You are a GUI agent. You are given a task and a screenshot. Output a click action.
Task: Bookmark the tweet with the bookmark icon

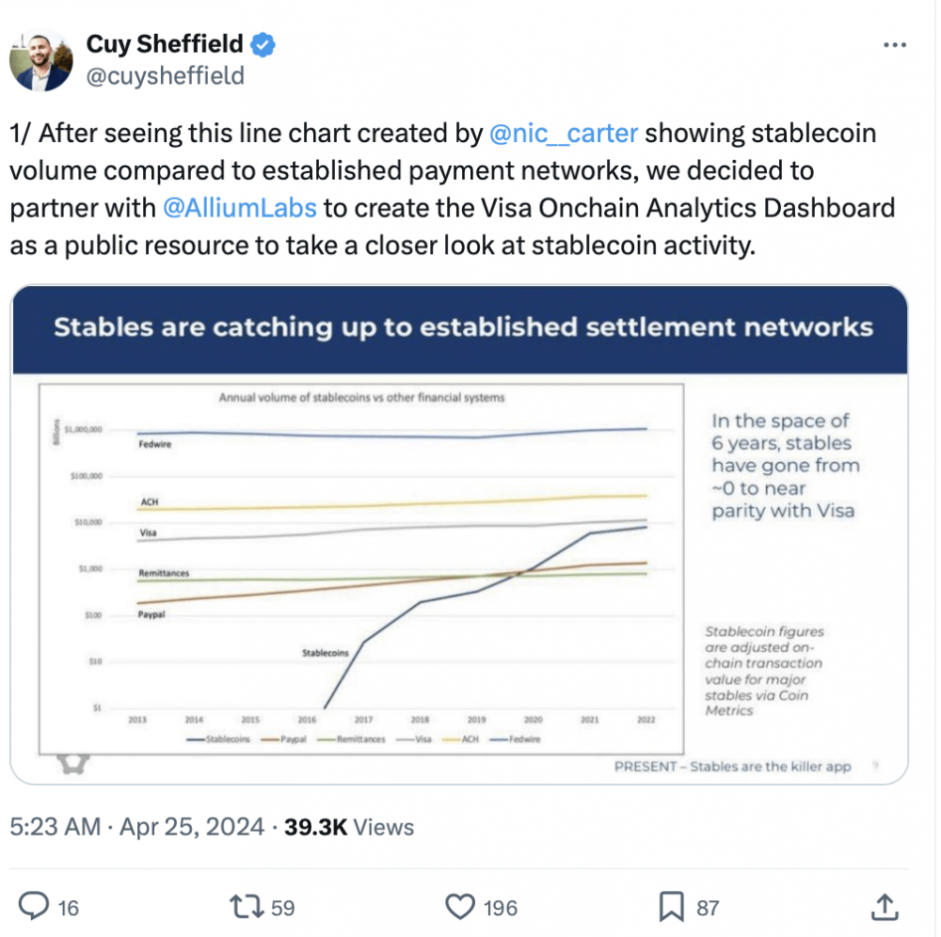672,906
